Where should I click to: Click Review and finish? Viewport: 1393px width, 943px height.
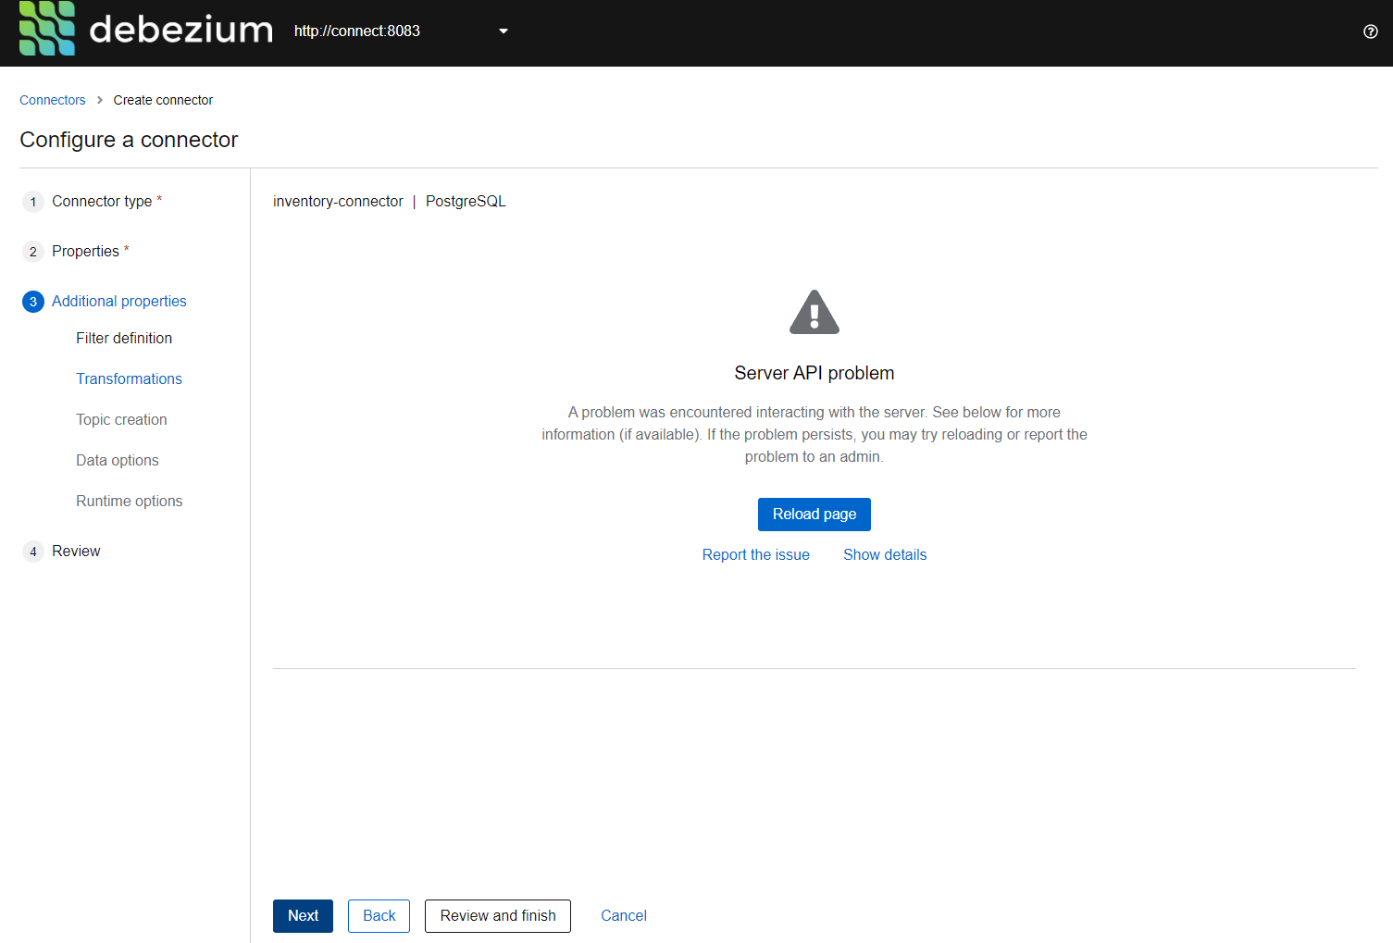click(x=497, y=915)
